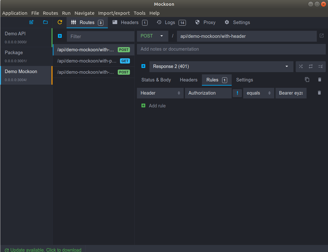
Task: Click the add route plus icon
Action: [x=60, y=36]
